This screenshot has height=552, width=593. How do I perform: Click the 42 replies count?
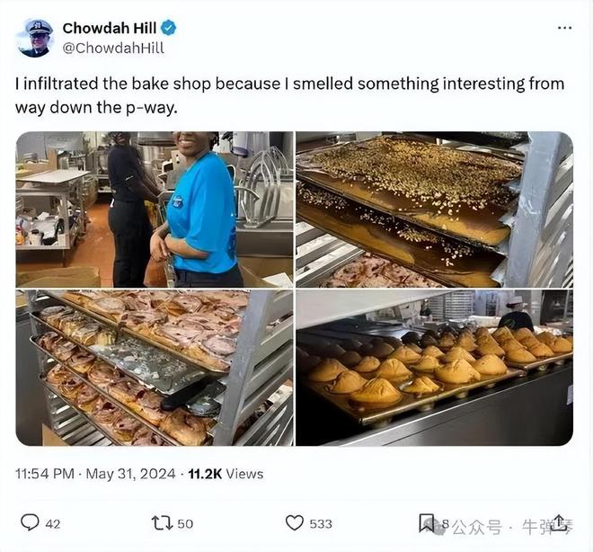[x=52, y=523]
